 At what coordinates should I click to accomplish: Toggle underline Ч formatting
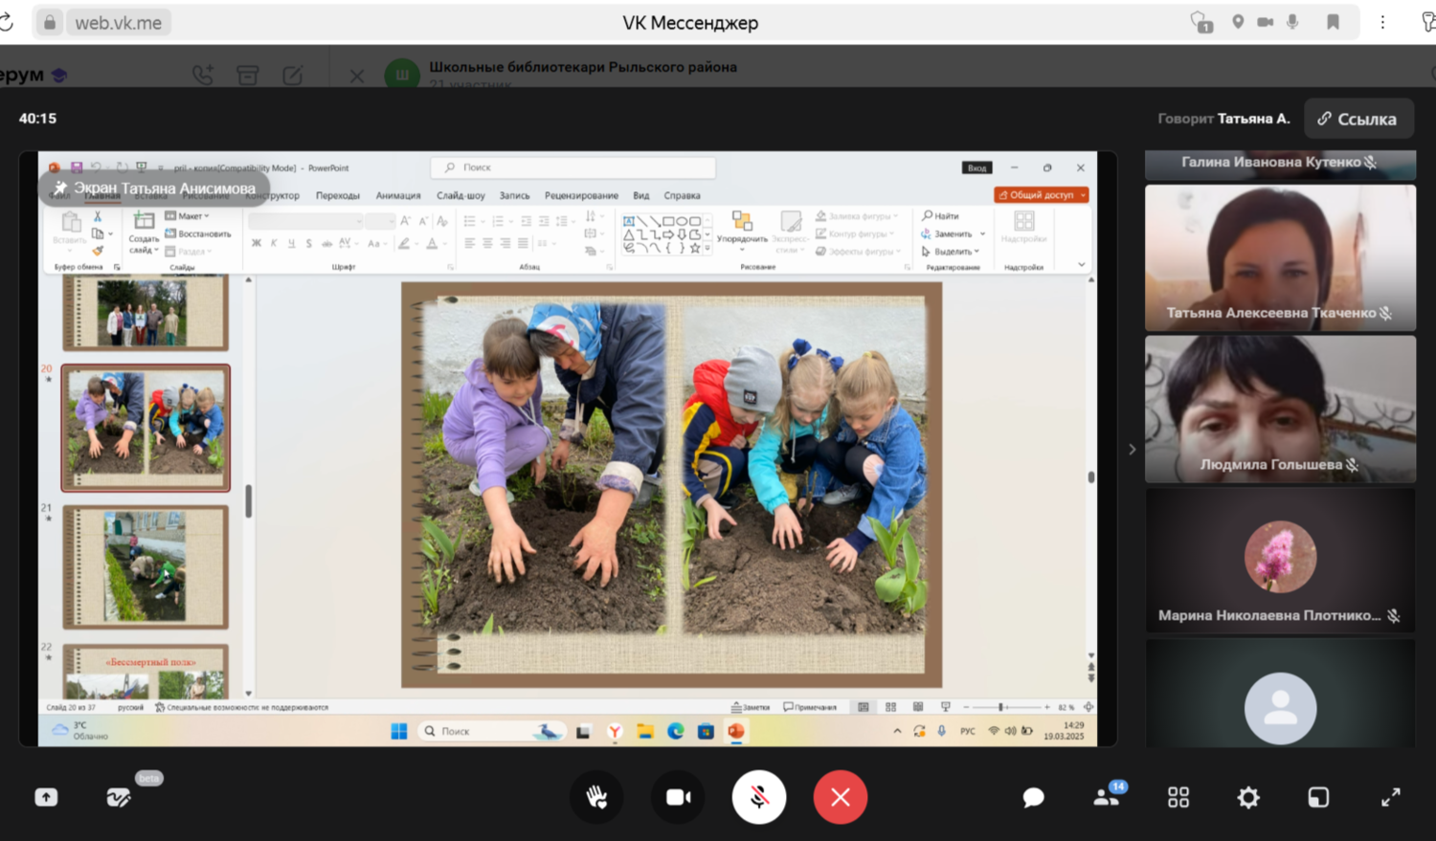tap(291, 244)
